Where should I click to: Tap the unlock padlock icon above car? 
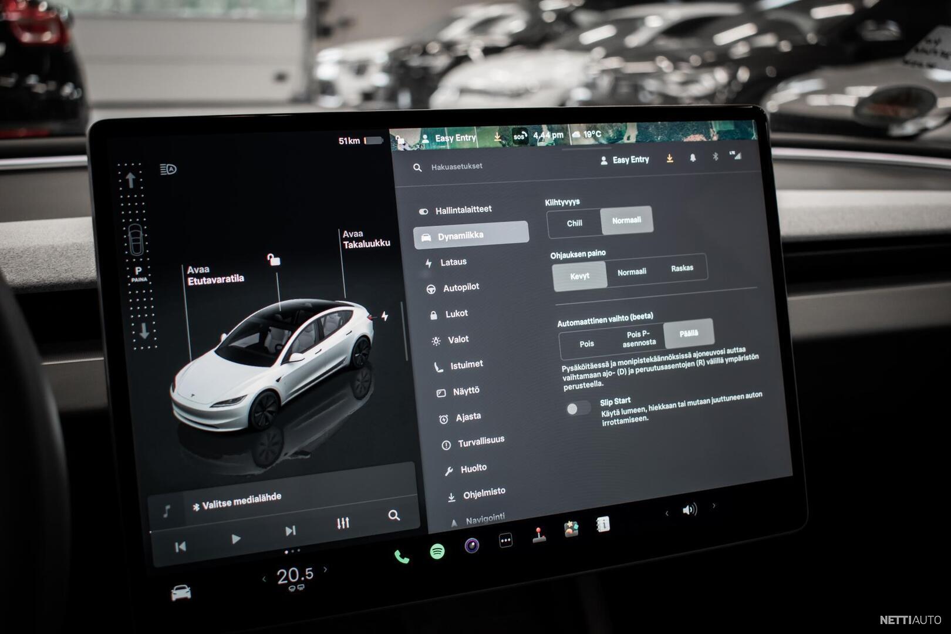273,259
